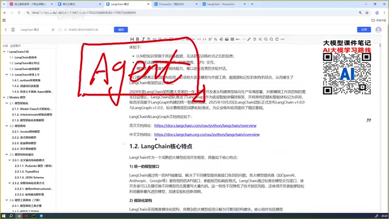Bookmark this page with the address bar star
Screen dimensions: 389x219
(367, 13)
